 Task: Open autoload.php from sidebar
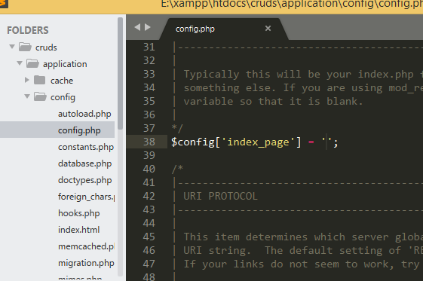point(84,114)
